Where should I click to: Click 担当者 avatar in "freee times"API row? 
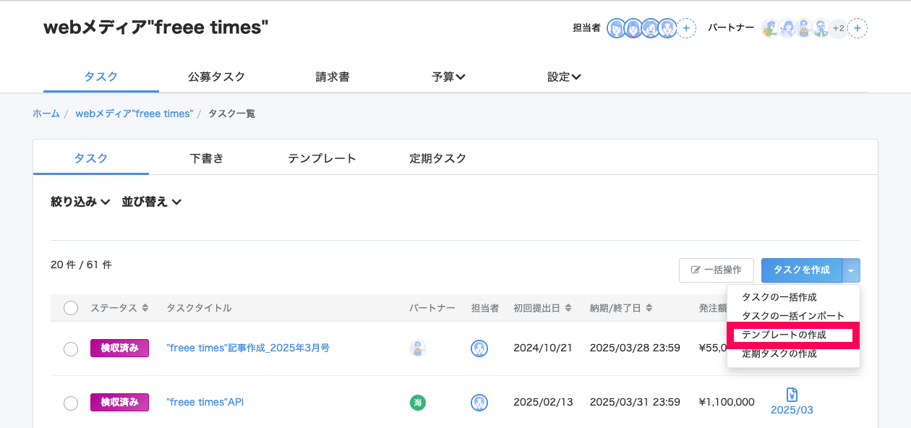pyautogui.click(x=479, y=403)
